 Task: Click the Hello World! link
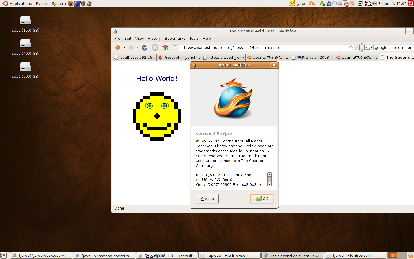tap(157, 78)
